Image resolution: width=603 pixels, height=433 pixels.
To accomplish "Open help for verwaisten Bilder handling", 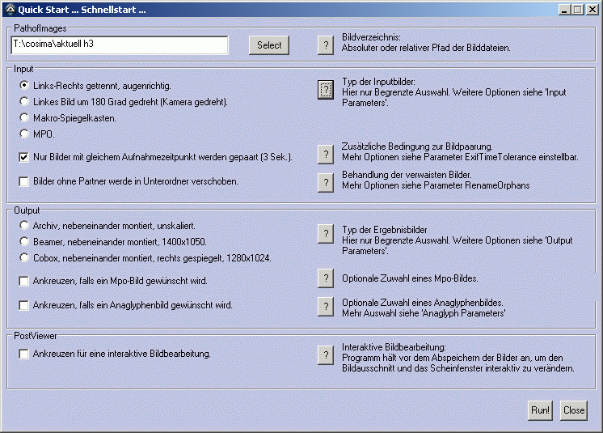I will (x=325, y=182).
